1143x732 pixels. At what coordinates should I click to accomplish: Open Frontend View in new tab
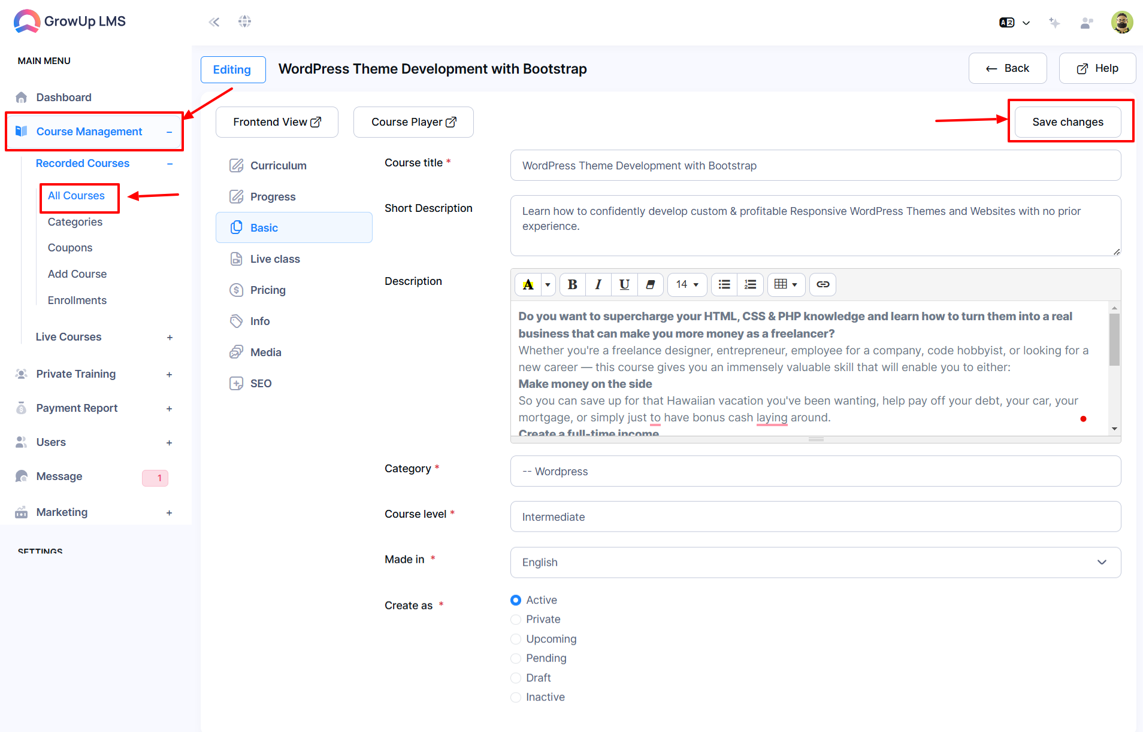click(277, 122)
